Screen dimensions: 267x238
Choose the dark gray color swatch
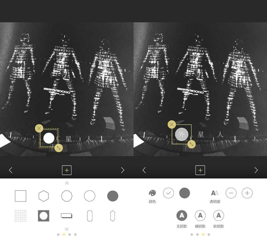tap(185, 193)
